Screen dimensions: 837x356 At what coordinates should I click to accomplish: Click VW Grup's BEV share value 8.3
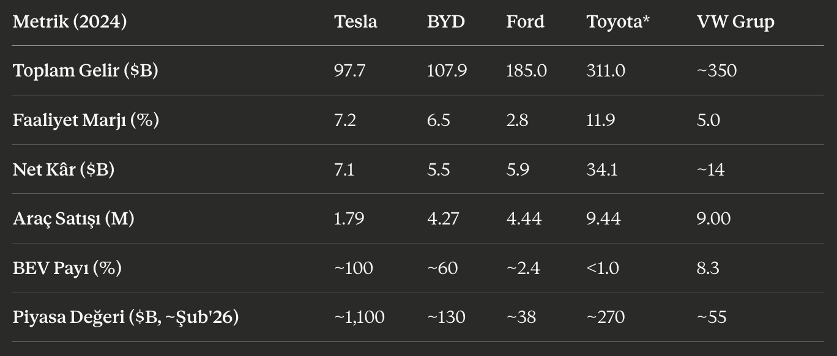point(708,268)
